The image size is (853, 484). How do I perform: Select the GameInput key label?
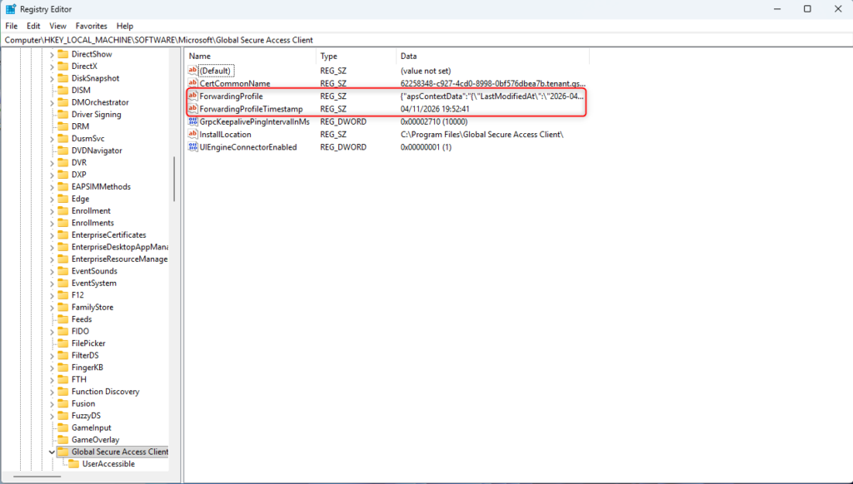point(92,428)
